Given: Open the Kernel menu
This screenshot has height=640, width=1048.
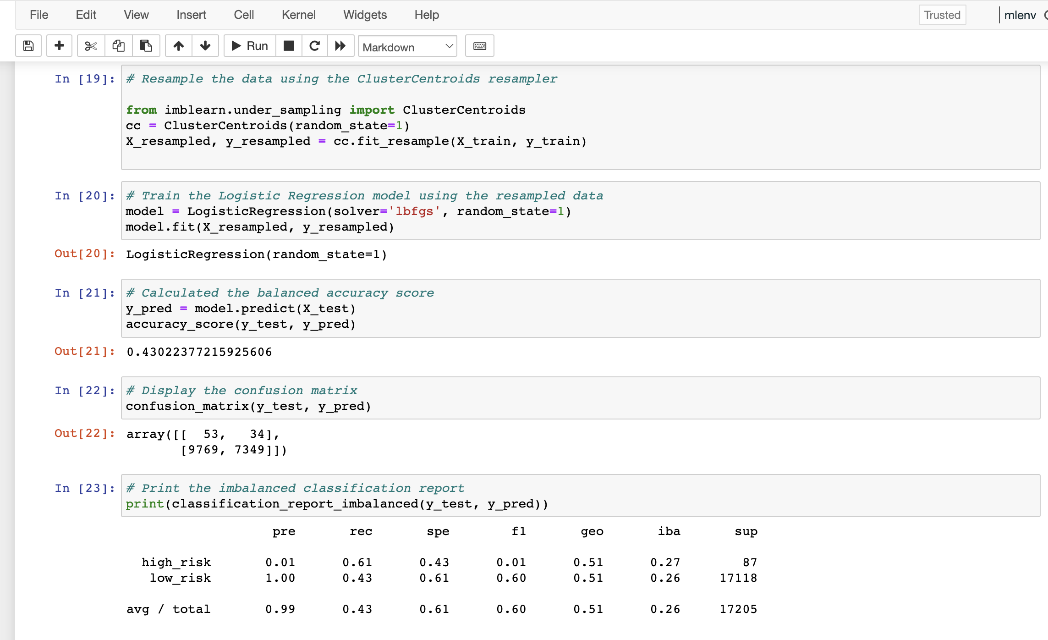Looking at the screenshot, I should 298,15.
